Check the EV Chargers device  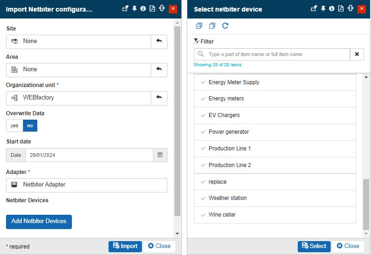coord(203,115)
